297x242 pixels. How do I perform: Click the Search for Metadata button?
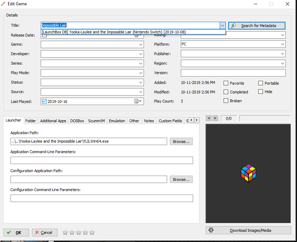pos(257,26)
